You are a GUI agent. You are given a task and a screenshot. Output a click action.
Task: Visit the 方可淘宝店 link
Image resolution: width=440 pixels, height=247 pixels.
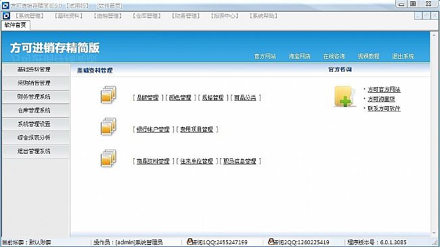(381, 99)
